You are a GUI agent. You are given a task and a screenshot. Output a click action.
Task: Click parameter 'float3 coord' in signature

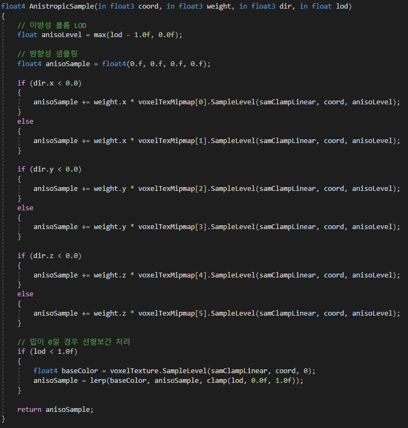coord(134,6)
